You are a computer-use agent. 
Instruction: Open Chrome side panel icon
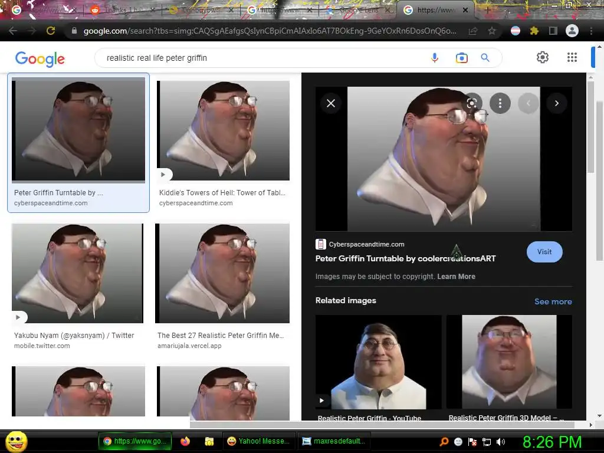553,31
